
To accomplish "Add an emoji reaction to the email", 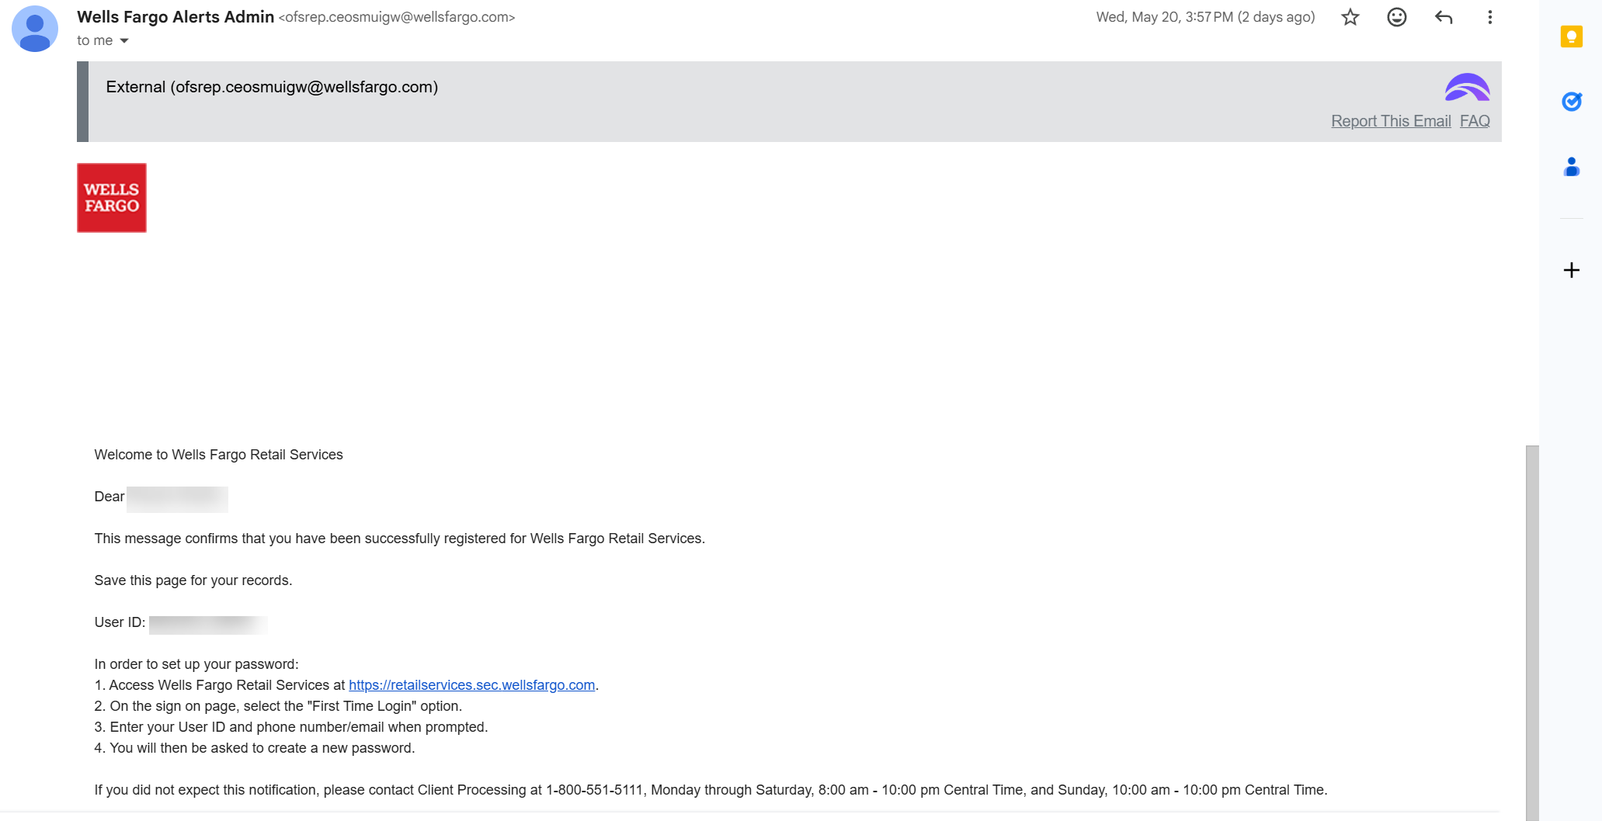I will coord(1397,17).
